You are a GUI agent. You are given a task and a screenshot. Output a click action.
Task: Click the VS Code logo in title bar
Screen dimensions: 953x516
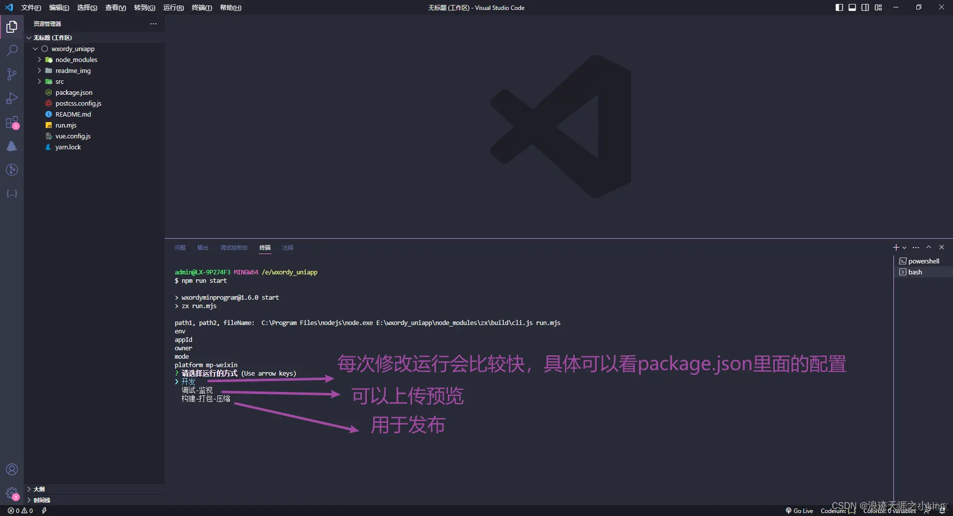(x=9, y=7)
